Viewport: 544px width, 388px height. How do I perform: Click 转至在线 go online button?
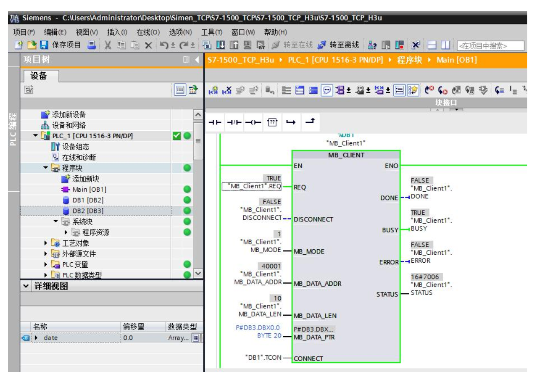tap(292, 45)
